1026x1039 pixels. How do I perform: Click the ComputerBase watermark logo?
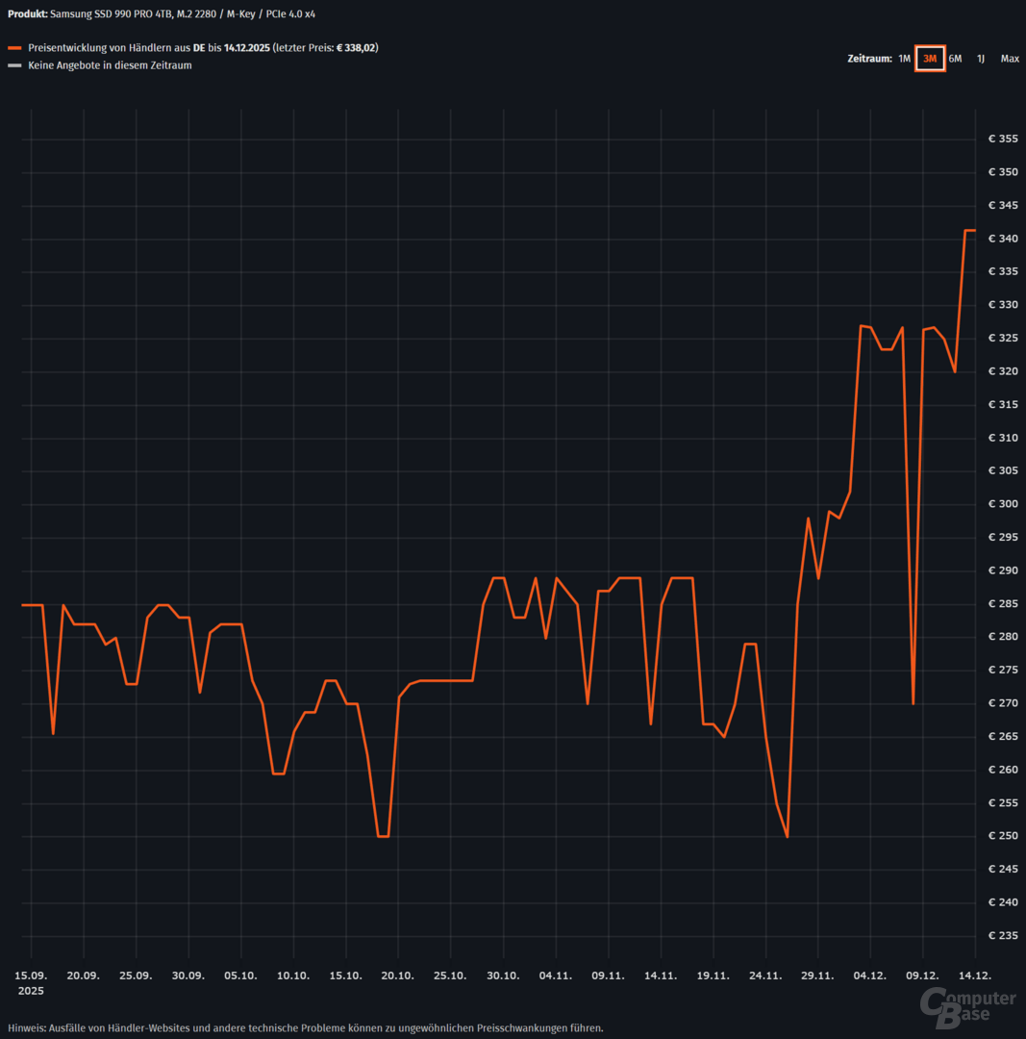tap(967, 1005)
